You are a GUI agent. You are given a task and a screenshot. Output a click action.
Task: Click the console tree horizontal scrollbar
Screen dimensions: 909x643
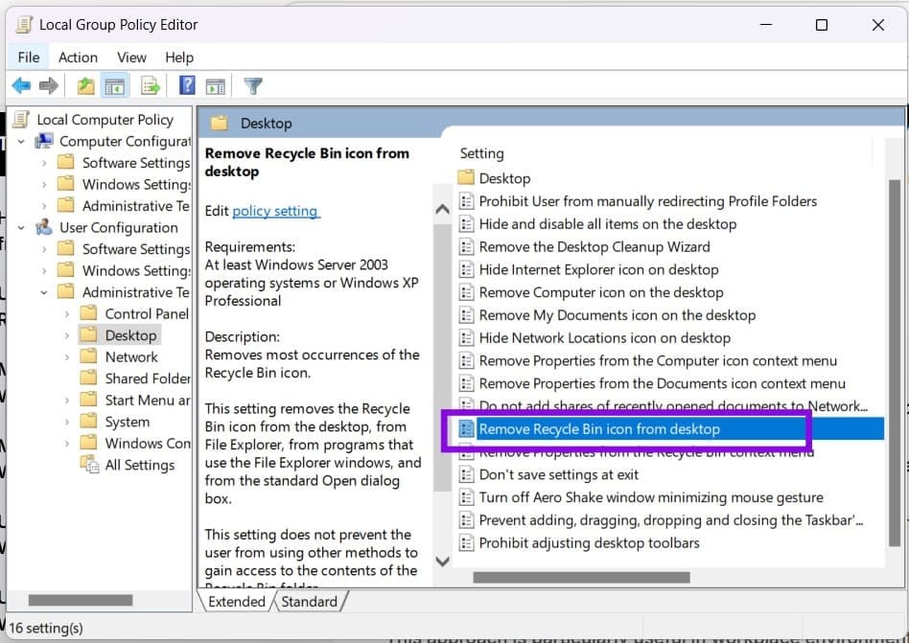(81, 600)
